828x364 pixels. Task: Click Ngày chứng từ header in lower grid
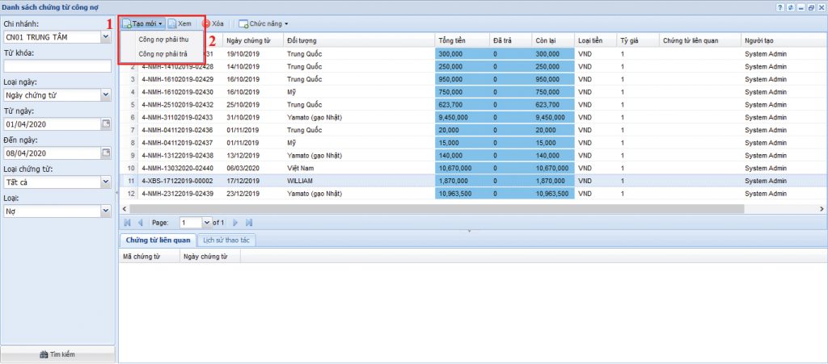pyautogui.click(x=210, y=257)
